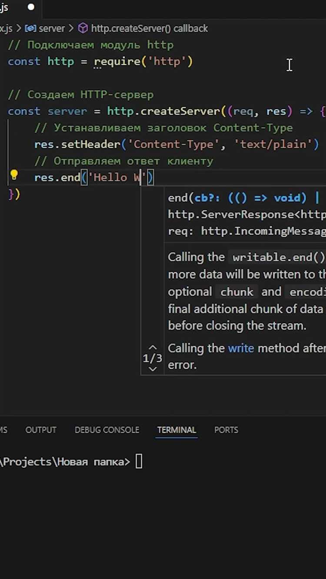Select the TERMINAL panel tab

tap(176, 430)
